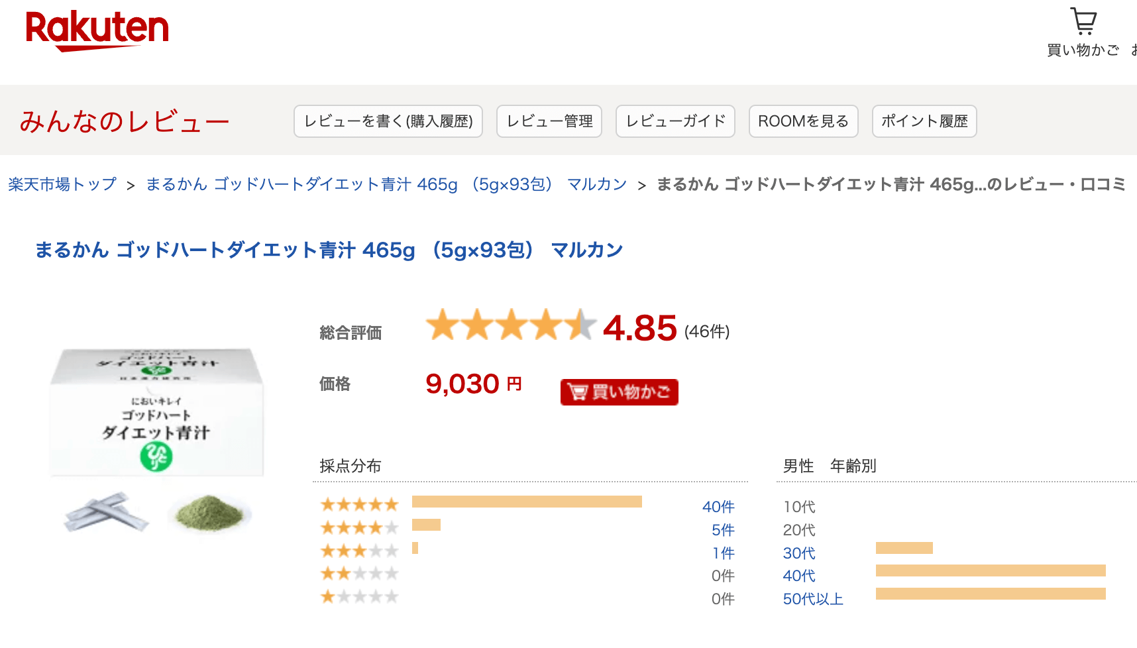Click ROOMを見る button
1137x648 pixels.
click(x=804, y=121)
